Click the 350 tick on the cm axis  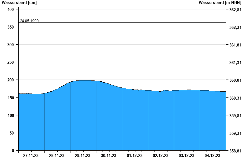pyautogui.click(x=11, y=27)
